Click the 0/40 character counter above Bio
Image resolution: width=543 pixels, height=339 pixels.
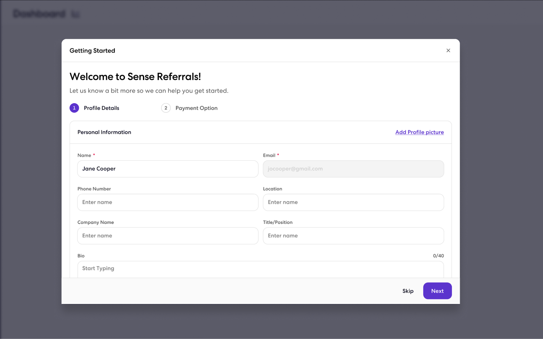click(x=438, y=255)
